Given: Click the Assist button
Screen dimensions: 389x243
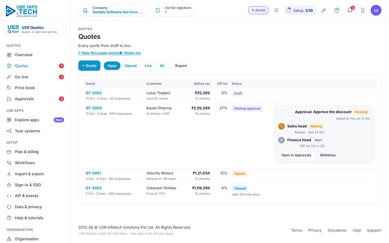Looking at the screenshot, I should (258, 10).
